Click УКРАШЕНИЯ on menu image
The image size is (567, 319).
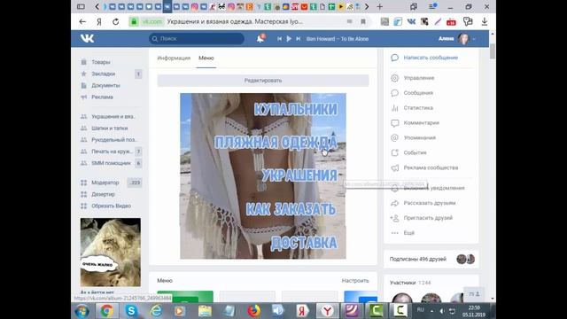tap(299, 175)
